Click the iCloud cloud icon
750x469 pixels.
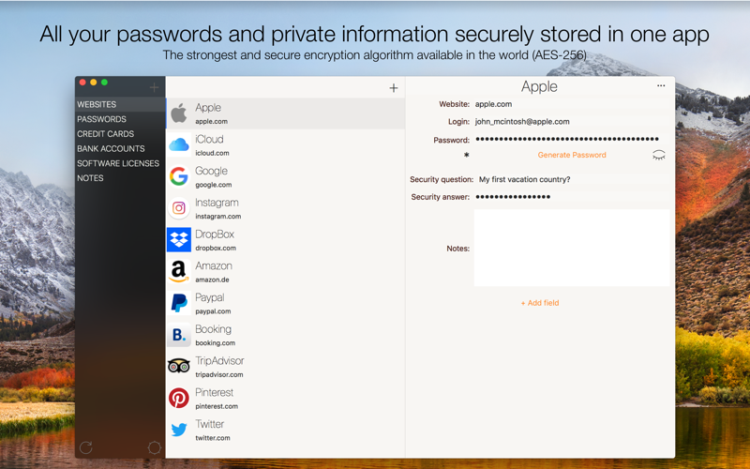coord(179,144)
